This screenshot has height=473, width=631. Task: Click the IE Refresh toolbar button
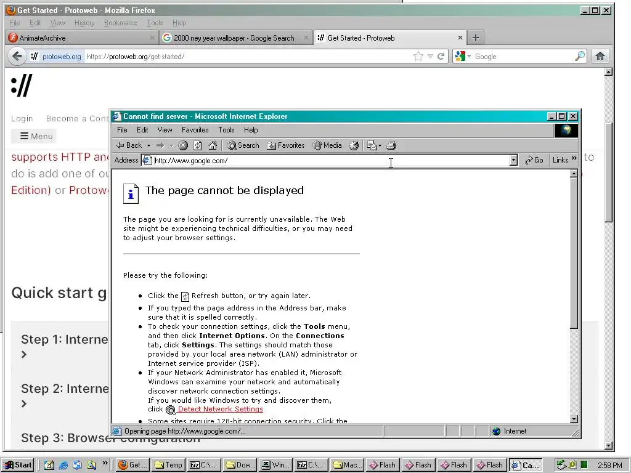click(x=198, y=145)
